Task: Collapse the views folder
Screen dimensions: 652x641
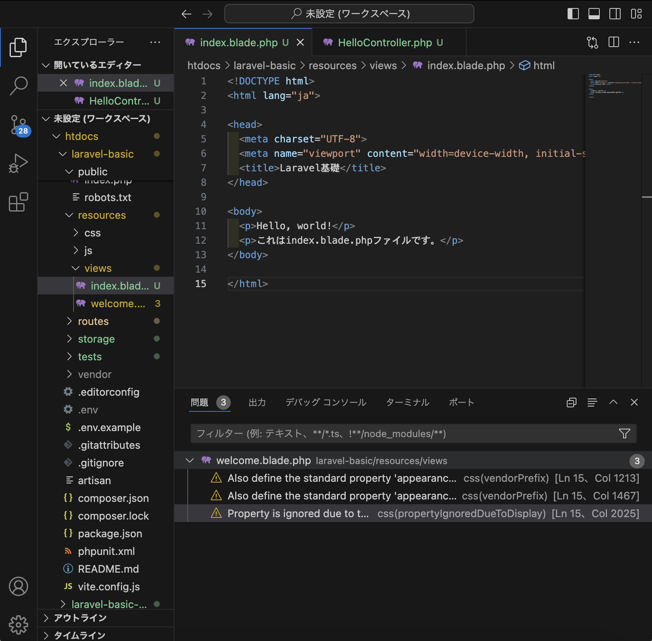Action: (x=98, y=268)
